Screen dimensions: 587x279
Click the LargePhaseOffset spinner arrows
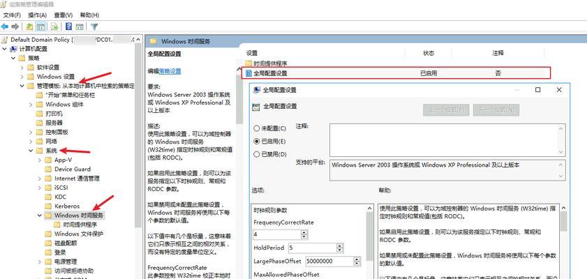[x=357, y=261]
